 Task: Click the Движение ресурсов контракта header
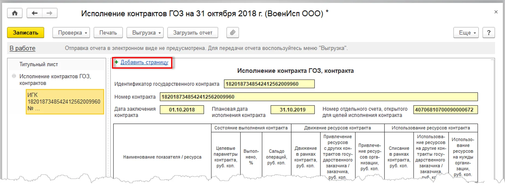coord(338,128)
